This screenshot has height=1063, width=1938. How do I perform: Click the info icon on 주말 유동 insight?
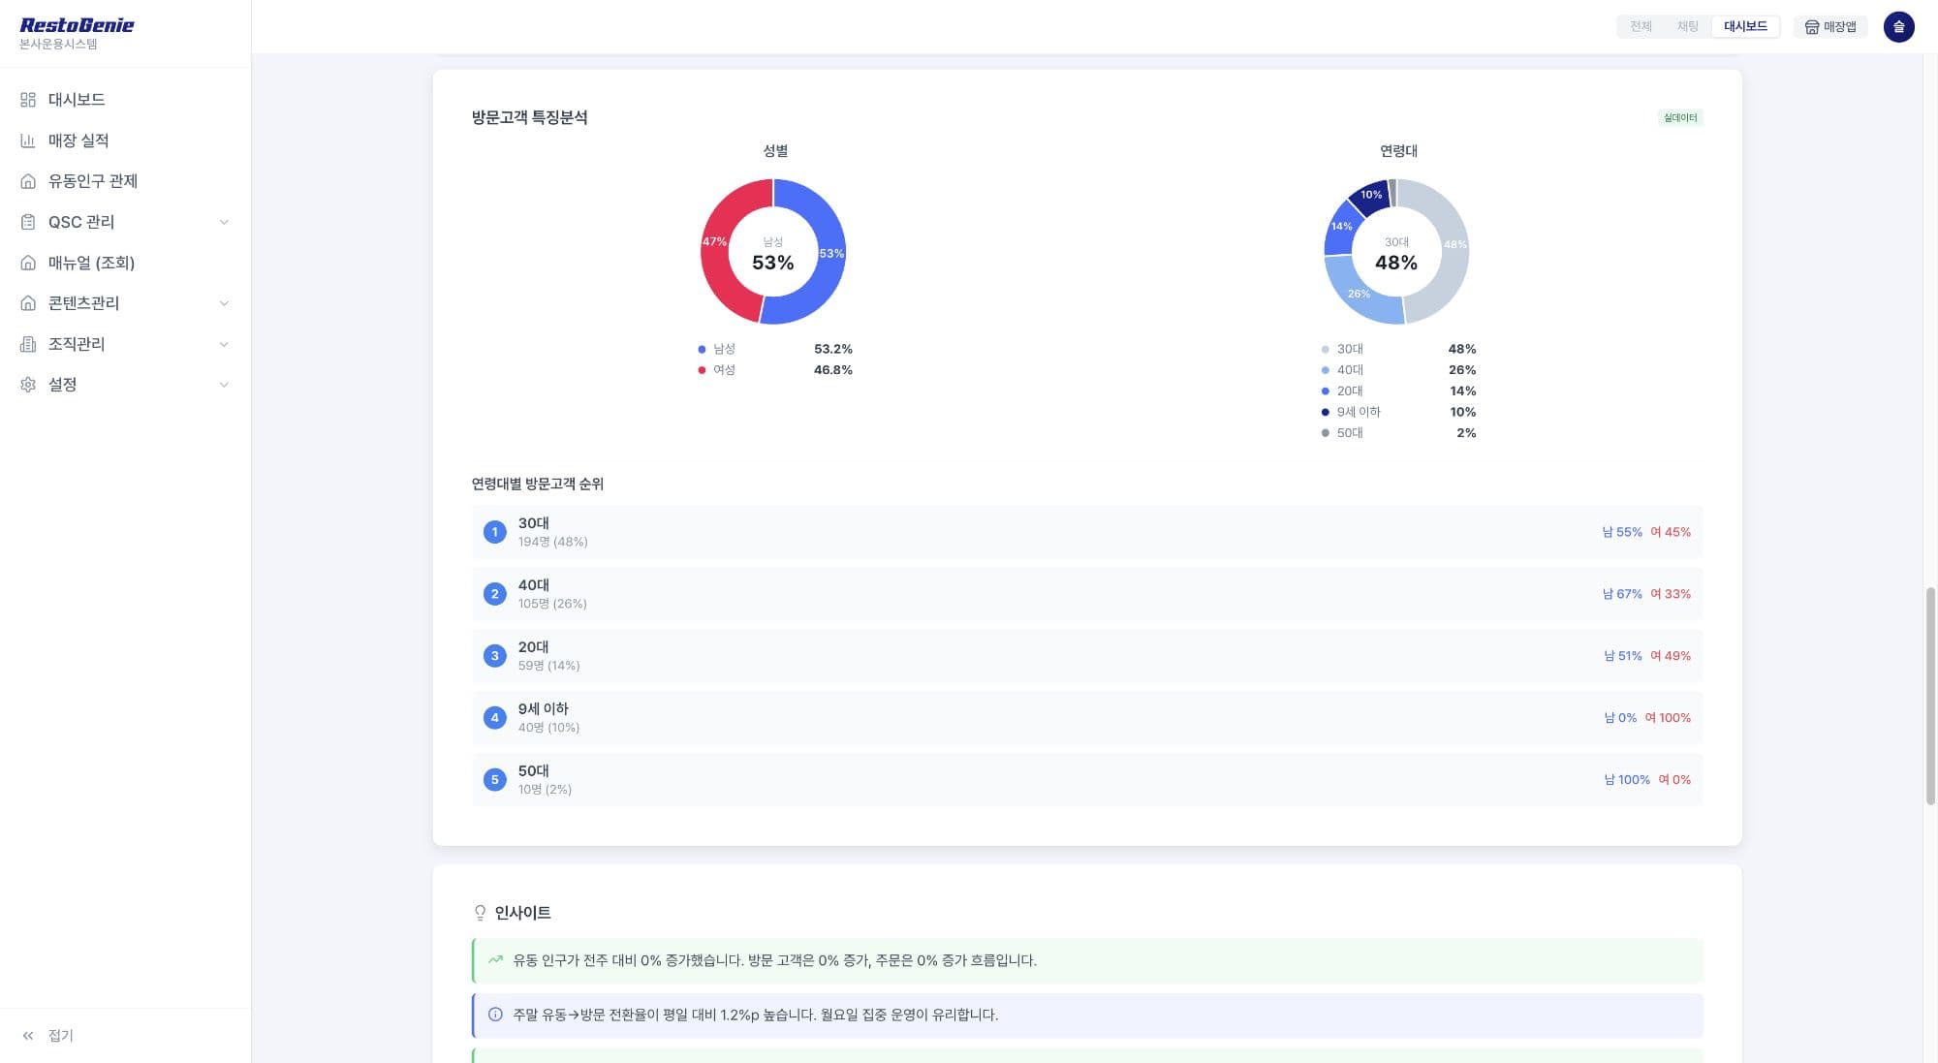(495, 1015)
